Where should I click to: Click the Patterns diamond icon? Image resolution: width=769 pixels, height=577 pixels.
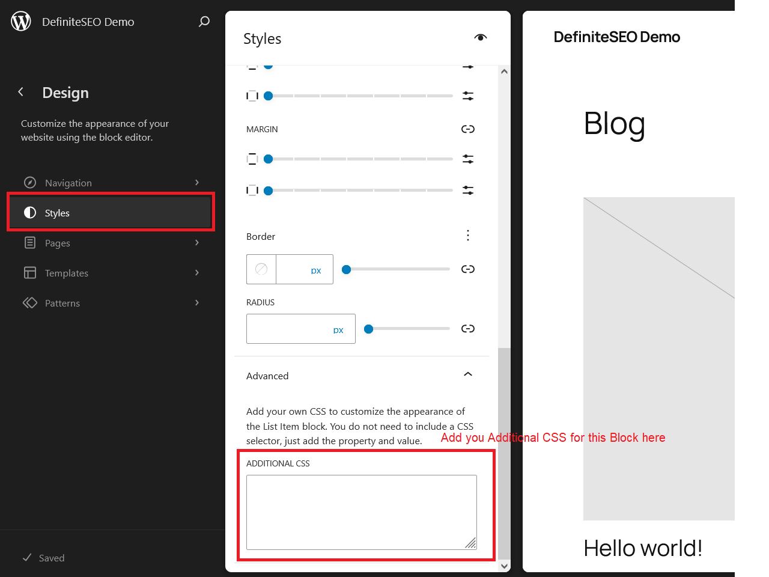coord(30,303)
